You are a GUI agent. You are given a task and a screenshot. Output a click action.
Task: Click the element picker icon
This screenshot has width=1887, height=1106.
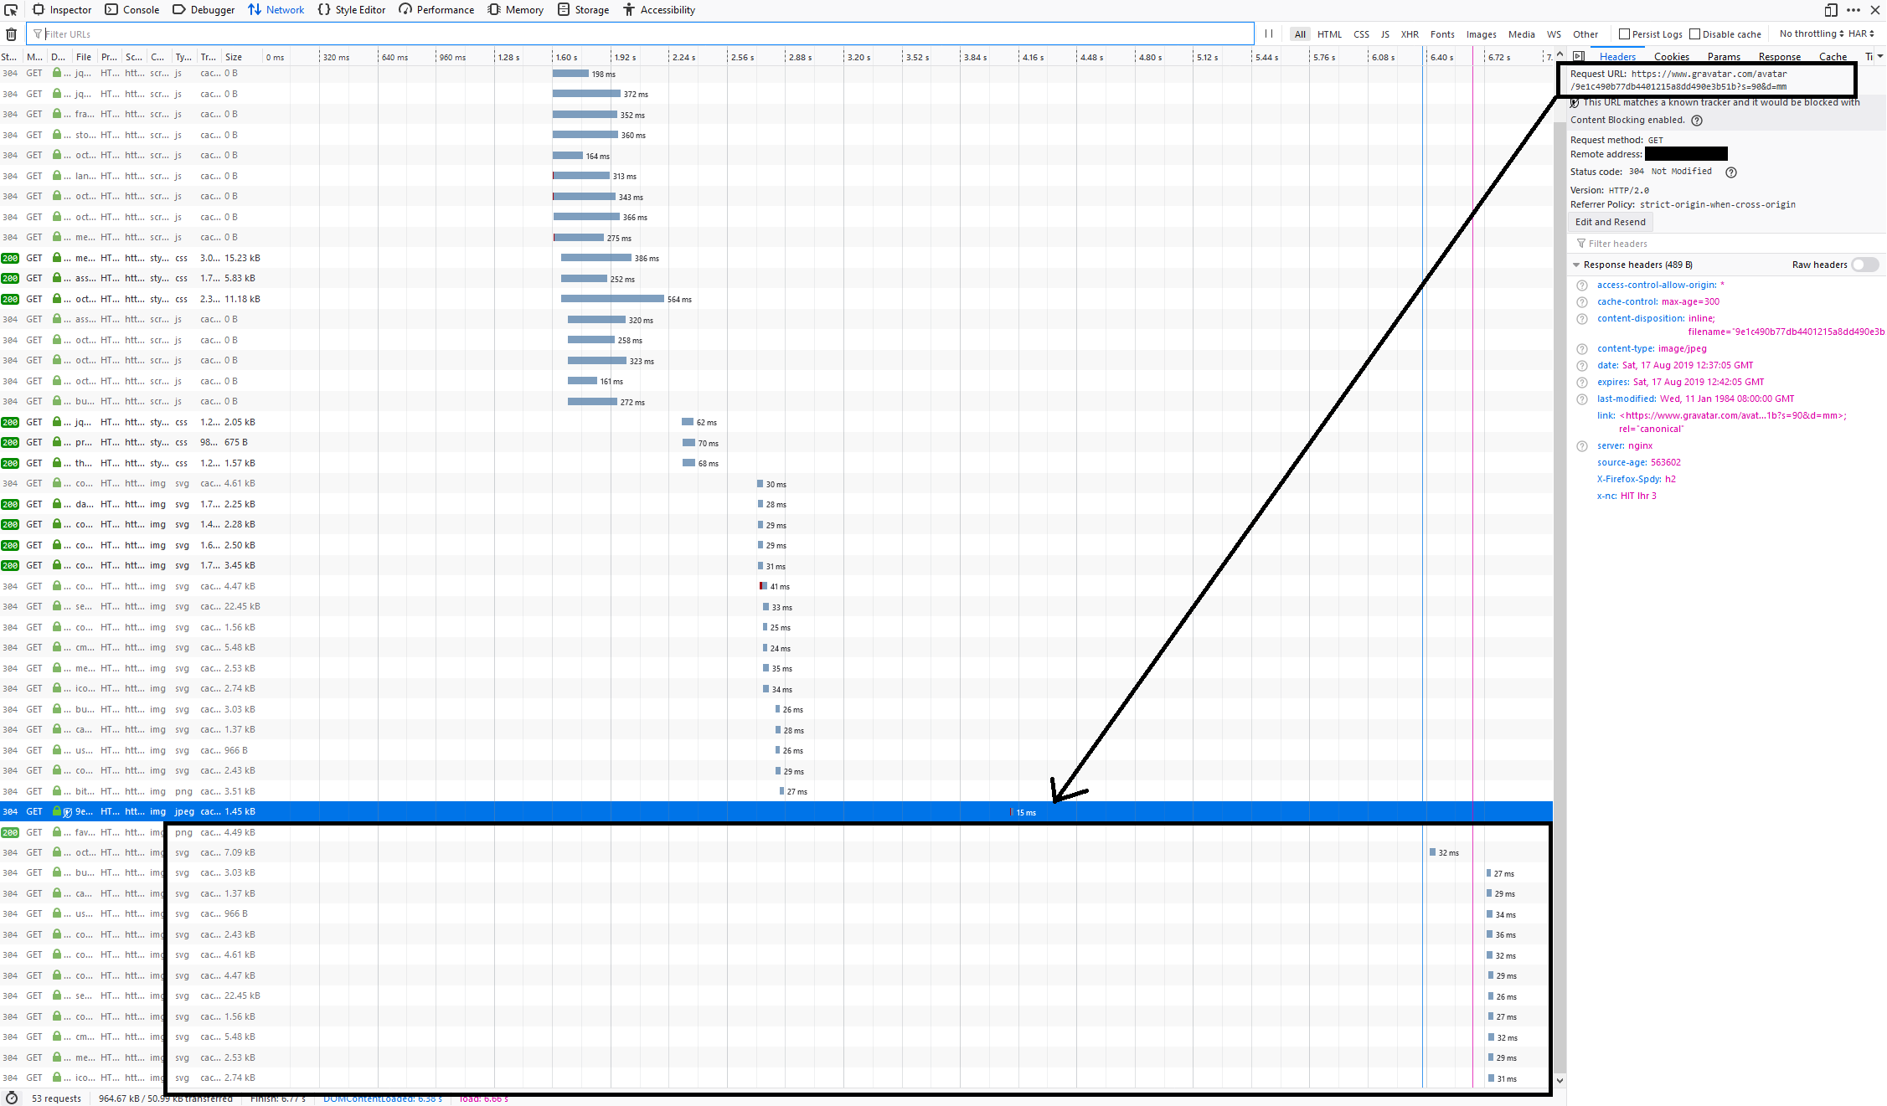pyautogui.click(x=11, y=10)
